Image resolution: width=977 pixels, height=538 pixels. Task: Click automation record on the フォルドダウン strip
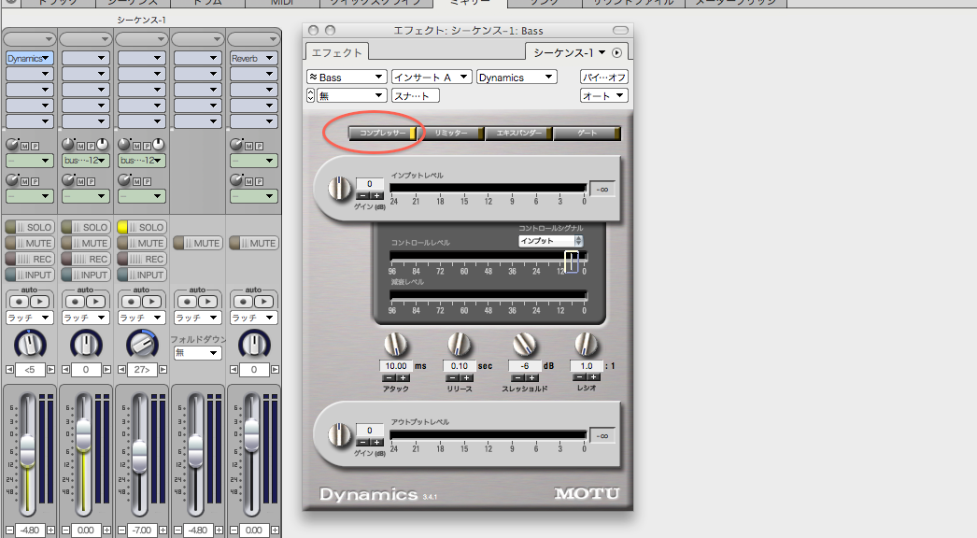coord(188,302)
